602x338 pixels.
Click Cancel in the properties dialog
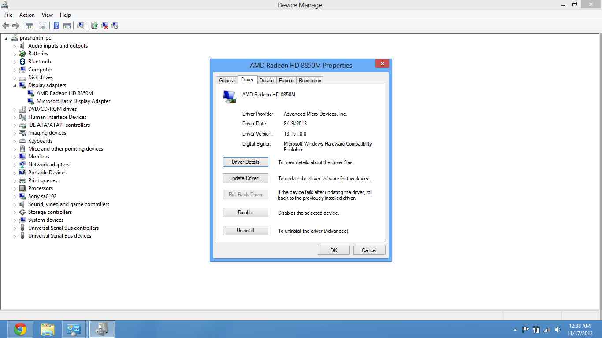[x=369, y=250]
